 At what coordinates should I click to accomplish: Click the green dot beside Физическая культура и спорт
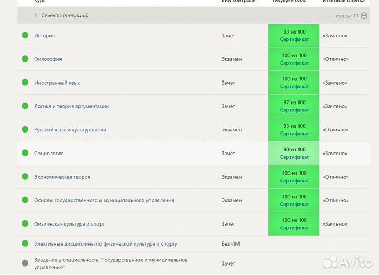[x=25, y=224]
